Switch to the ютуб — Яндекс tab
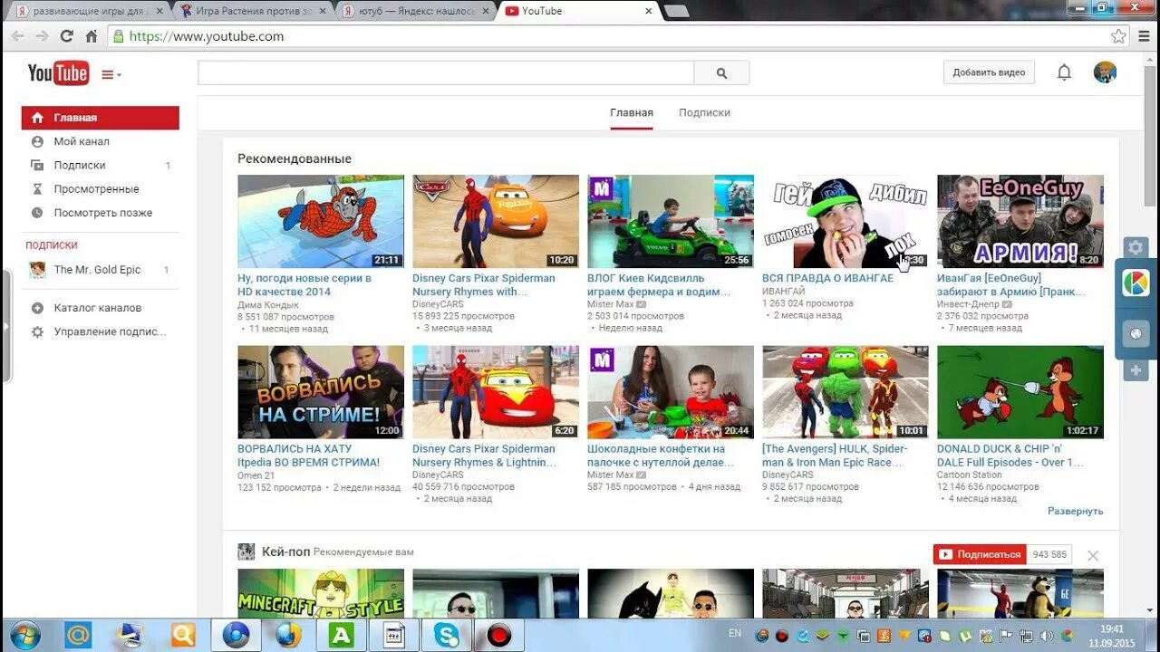1160x652 pixels. coord(418,11)
